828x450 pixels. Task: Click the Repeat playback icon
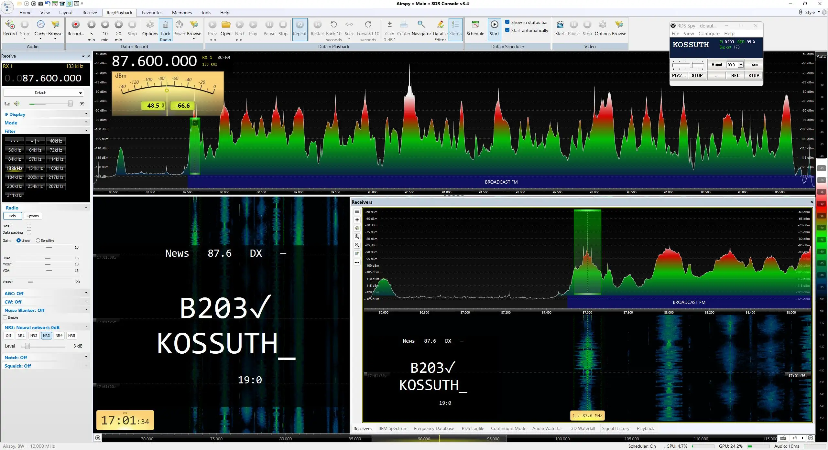click(x=300, y=25)
